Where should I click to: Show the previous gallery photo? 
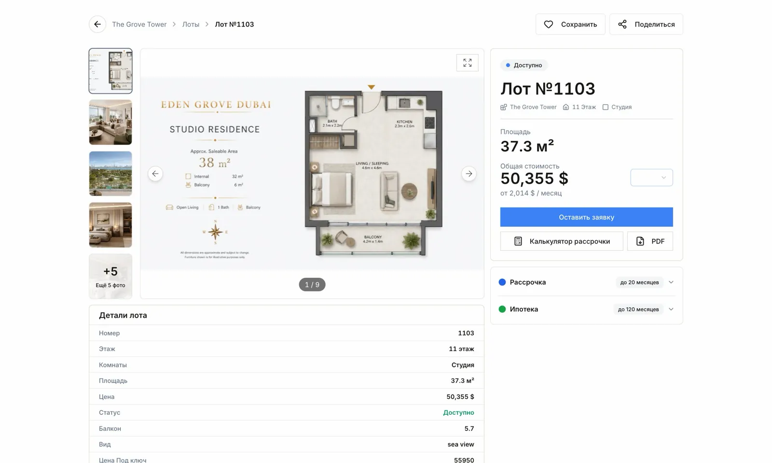coord(155,174)
